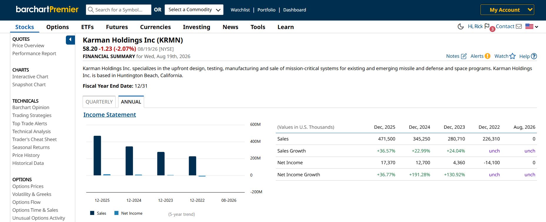The width and height of the screenshot is (546, 222).
Task: Open the US flag language selector
Action: (532, 26)
